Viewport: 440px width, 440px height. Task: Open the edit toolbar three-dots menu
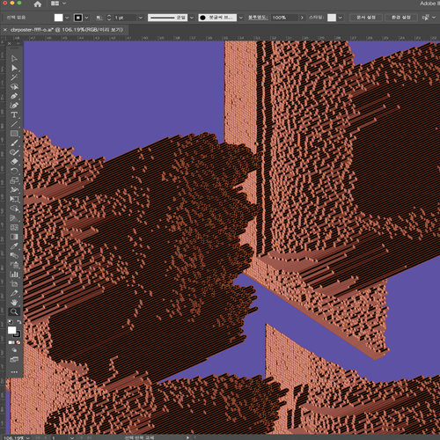(14, 372)
